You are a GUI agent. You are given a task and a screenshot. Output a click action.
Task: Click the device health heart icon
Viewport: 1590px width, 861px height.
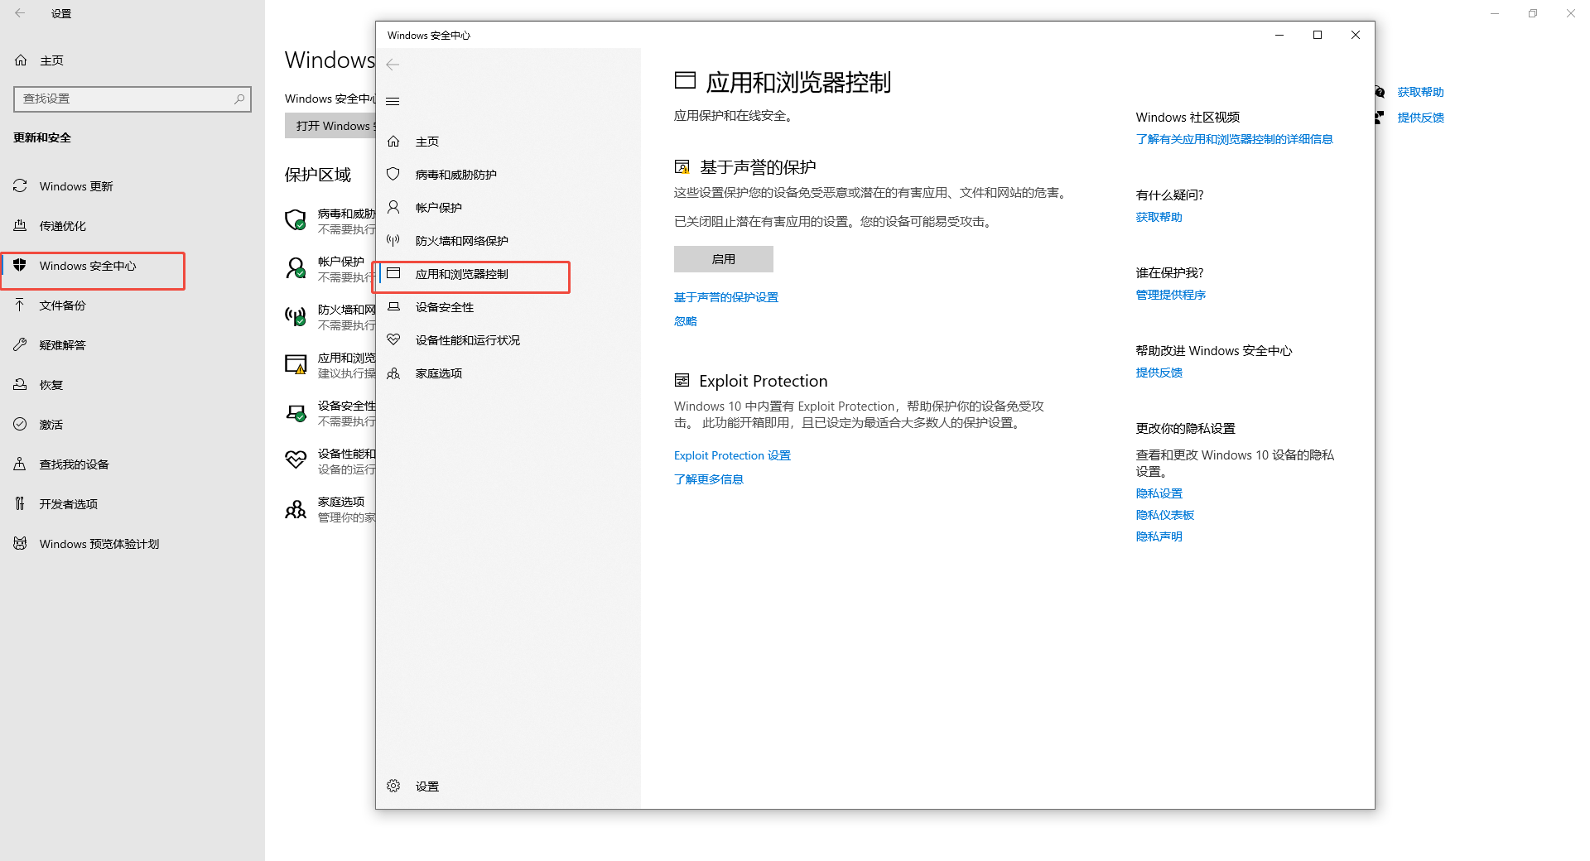(x=394, y=339)
